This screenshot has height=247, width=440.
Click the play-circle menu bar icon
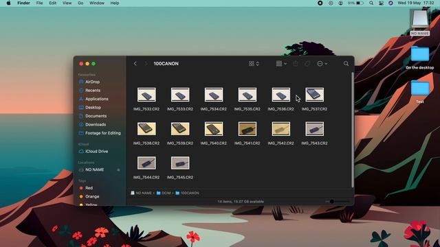click(331, 3)
